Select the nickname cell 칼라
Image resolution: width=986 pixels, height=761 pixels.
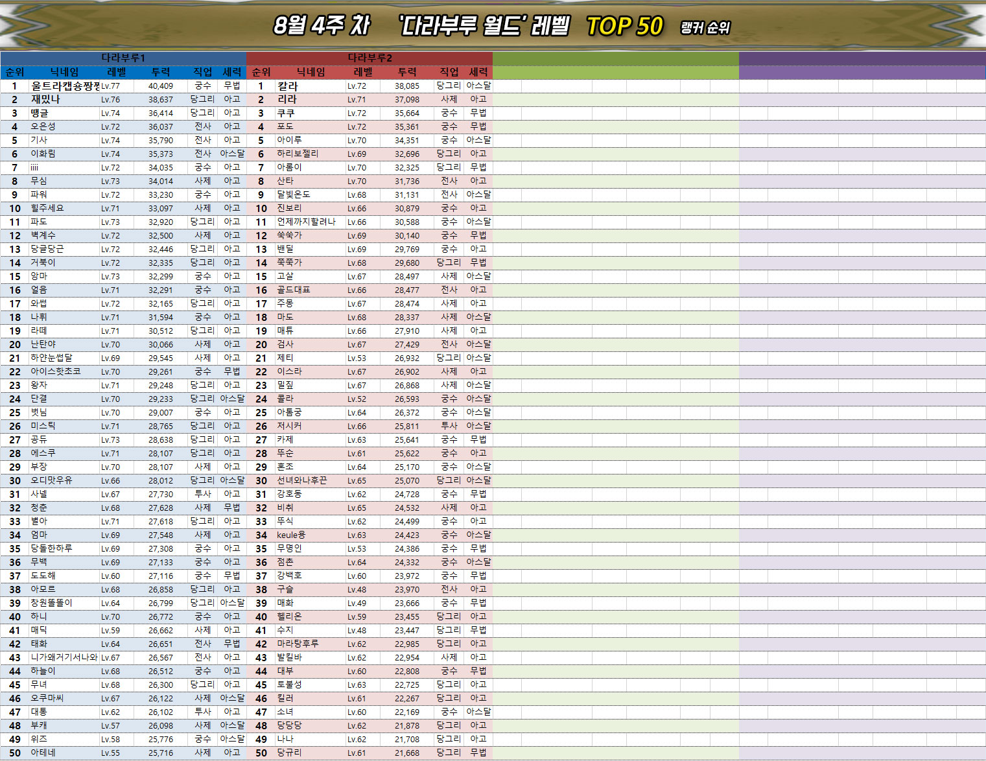click(288, 86)
